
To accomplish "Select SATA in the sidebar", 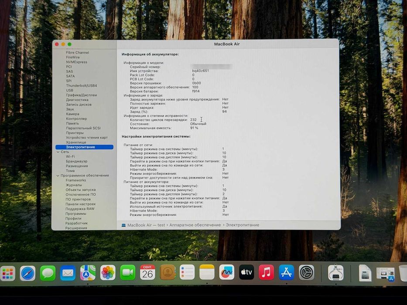I will tap(70, 76).
